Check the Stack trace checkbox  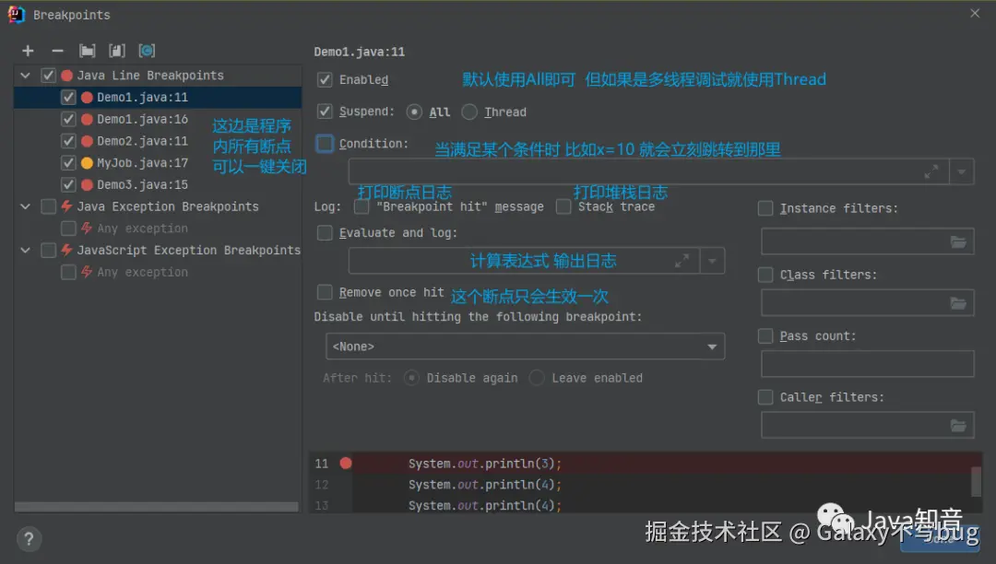(563, 206)
